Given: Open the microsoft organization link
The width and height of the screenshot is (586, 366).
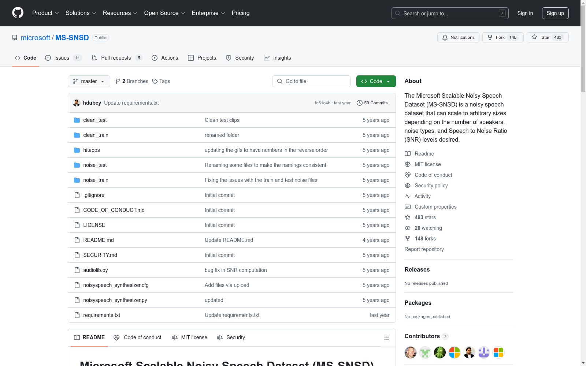Looking at the screenshot, I should pyautogui.click(x=35, y=38).
